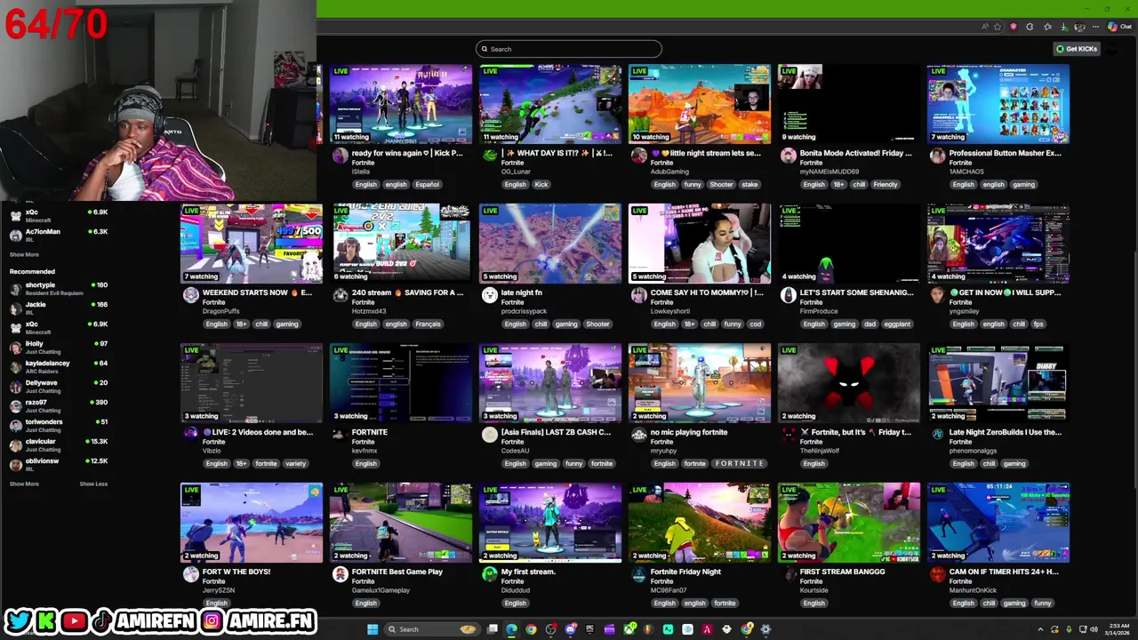Collapse the list with Show Less

click(x=93, y=484)
